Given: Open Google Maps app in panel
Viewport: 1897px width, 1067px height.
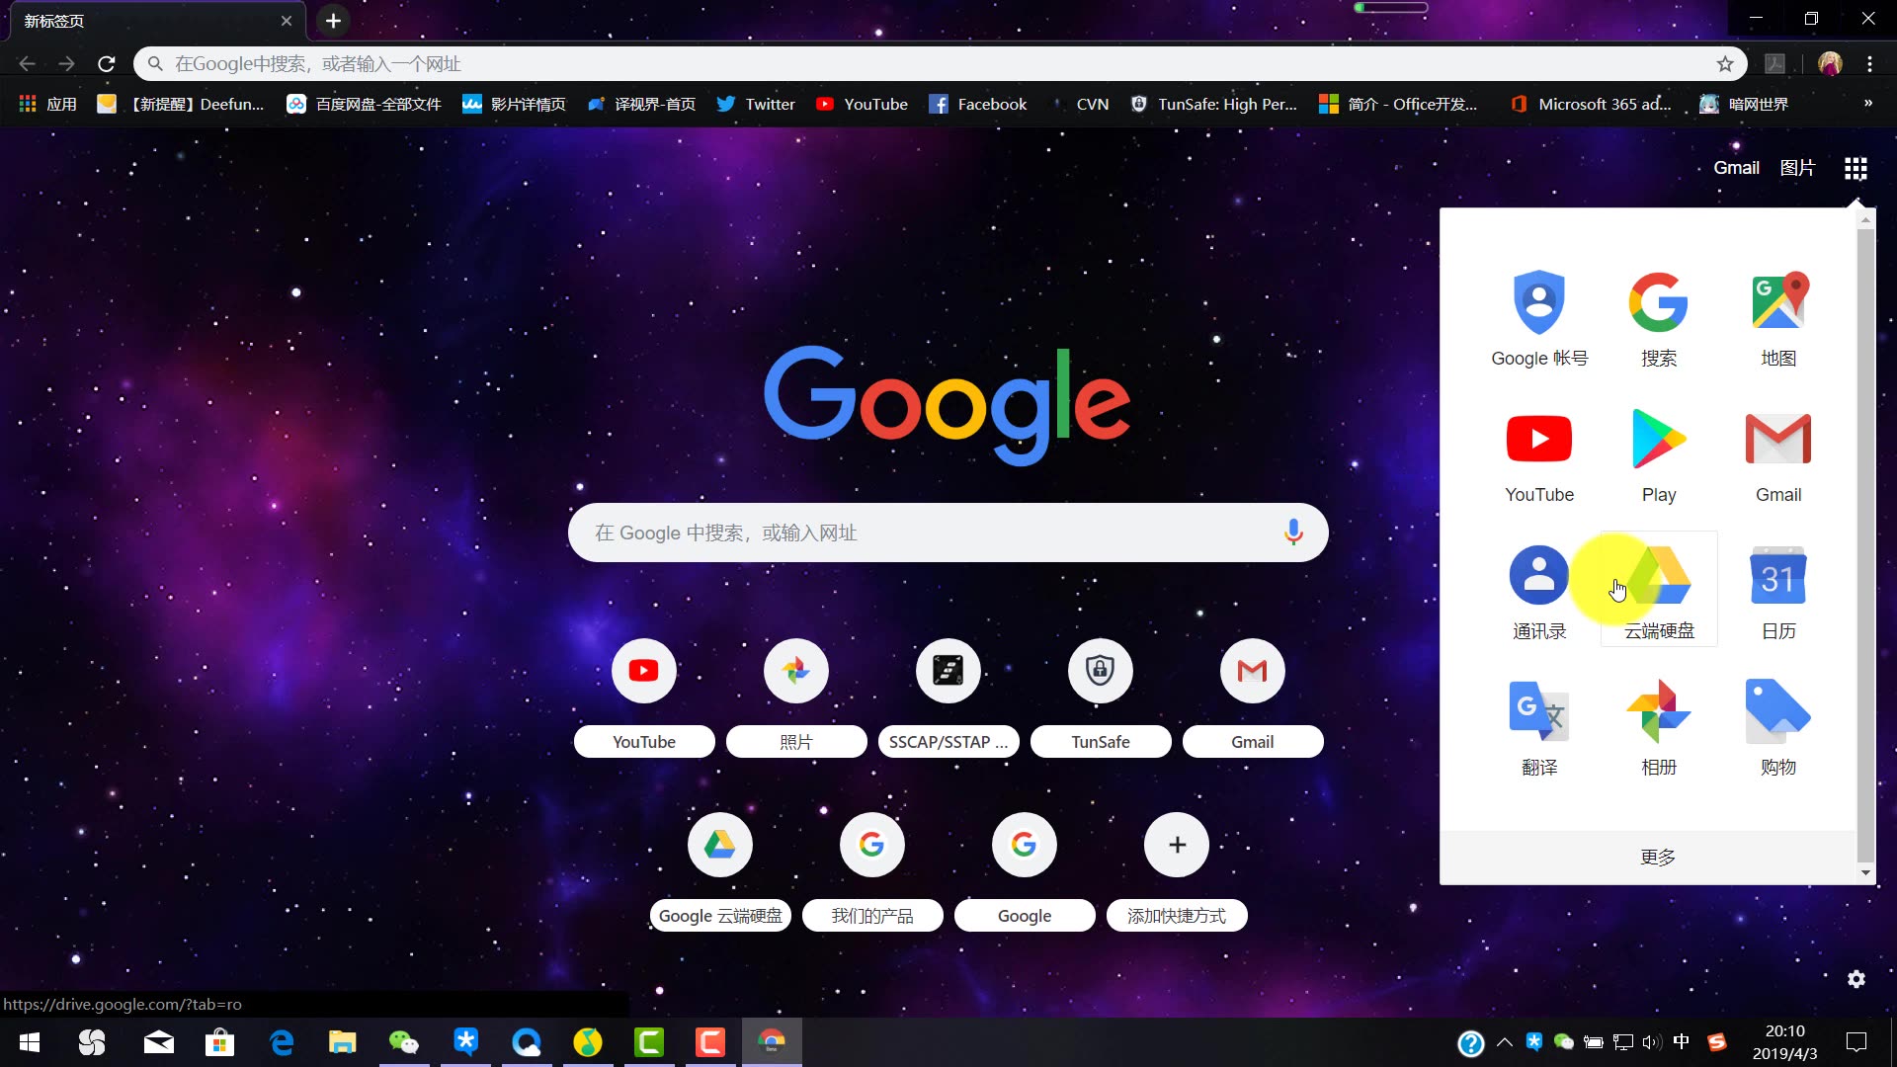Looking at the screenshot, I should coord(1778,317).
